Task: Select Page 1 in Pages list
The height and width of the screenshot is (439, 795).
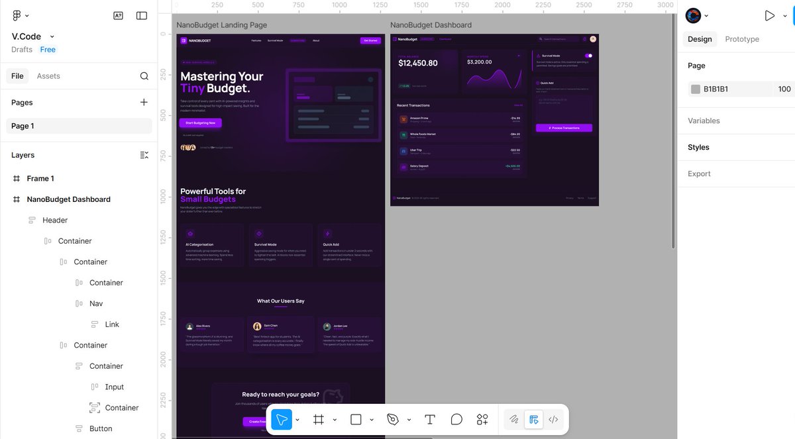Action: click(x=79, y=126)
